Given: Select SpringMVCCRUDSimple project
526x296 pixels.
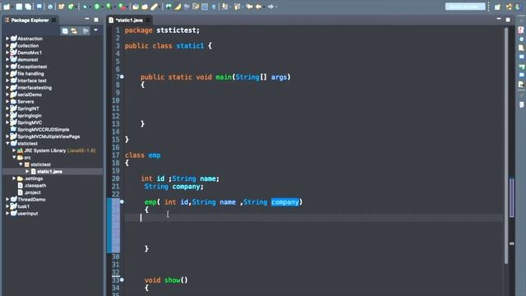Looking at the screenshot, I should coord(43,130).
